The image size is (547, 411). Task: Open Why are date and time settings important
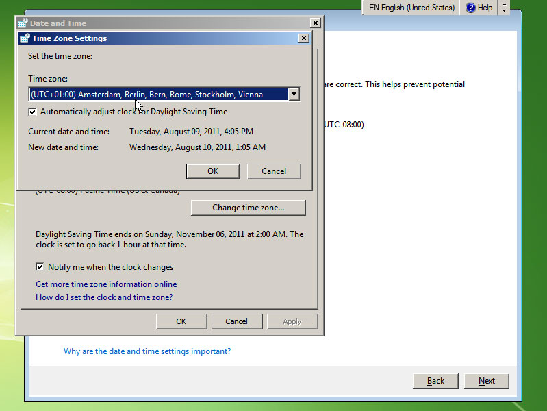tap(147, 351)
